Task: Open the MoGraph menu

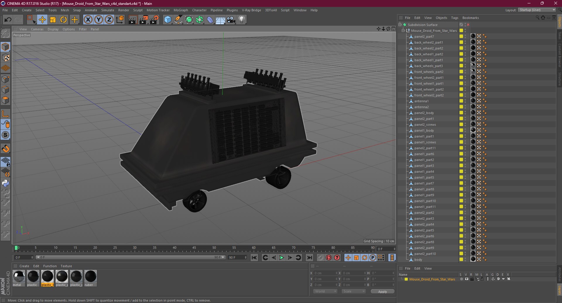Action: 181,10
